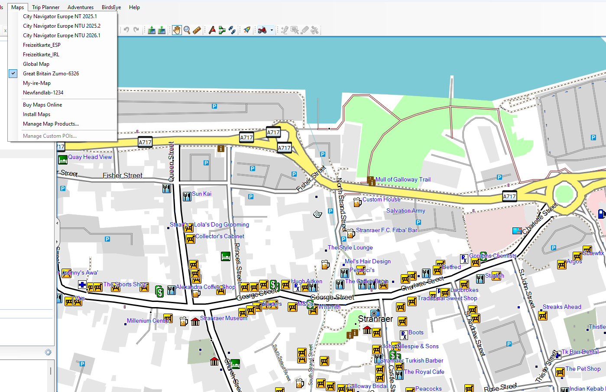This screenshot has width=606, height=392.
Task: Open the activity profile dropdown arrow
Action: [x=272, y=30]
